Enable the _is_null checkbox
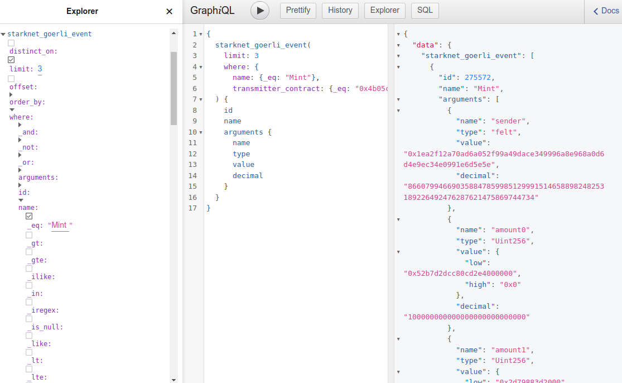The width and height of the screenshot is (622, 383). point(29,319)
